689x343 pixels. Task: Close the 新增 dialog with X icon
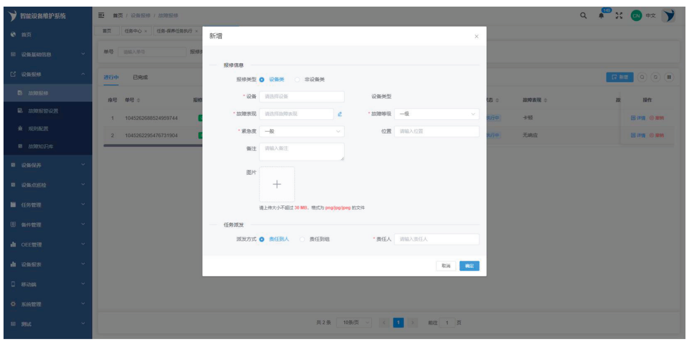pos(476,37)
